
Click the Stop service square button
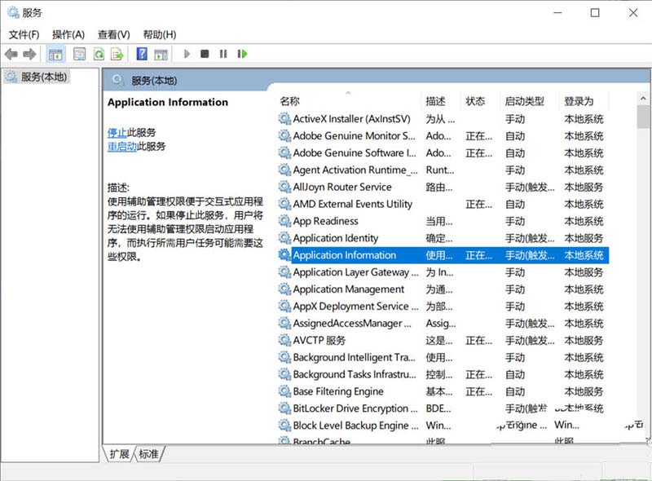point(205,54)
